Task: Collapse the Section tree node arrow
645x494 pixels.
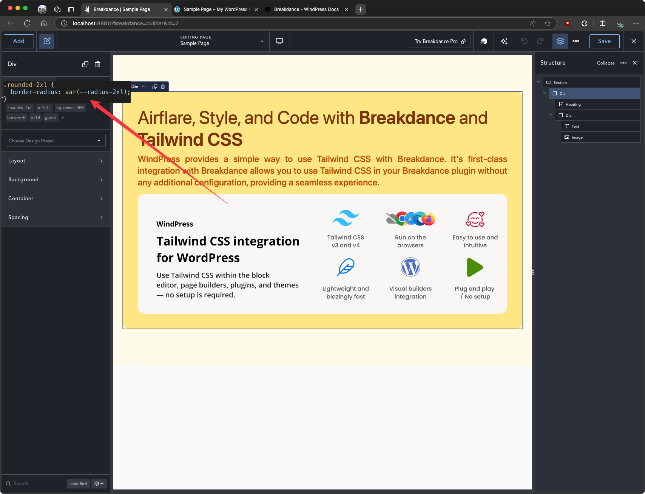Action: pyautogui.click(x=539, y=82)
